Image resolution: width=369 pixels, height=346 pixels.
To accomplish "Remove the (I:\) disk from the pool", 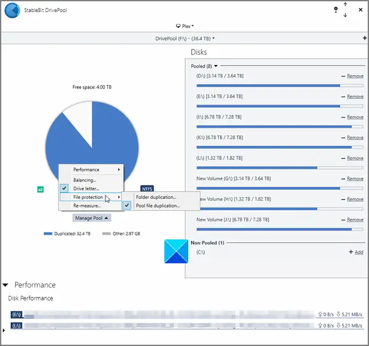I will click(x=355, y=117).
